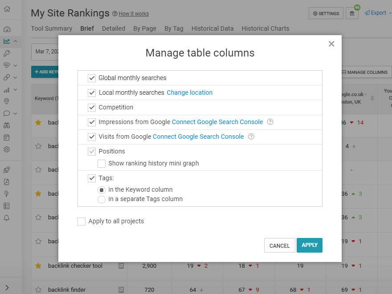392x294 pixels.
Task: Switch to Historical Data tab
Action: click(x=212, y=28)
